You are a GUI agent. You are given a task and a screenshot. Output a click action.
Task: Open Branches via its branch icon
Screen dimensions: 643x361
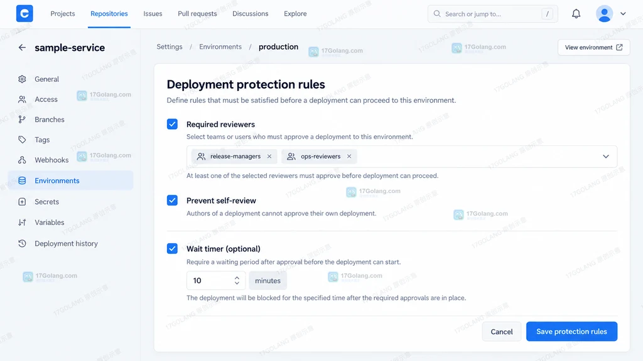pyautogui.click(x=22, y=120)
